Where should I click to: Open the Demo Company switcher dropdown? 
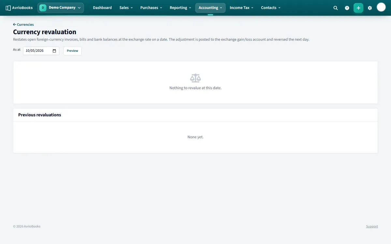click(x=61, y=8)
